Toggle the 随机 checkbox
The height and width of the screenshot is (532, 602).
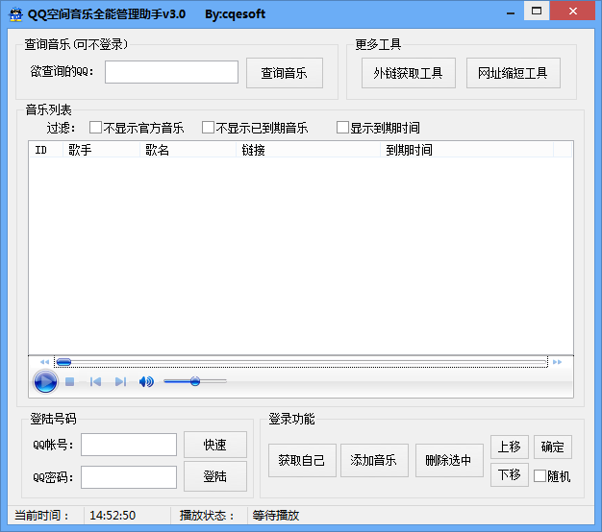pos(539,476)
